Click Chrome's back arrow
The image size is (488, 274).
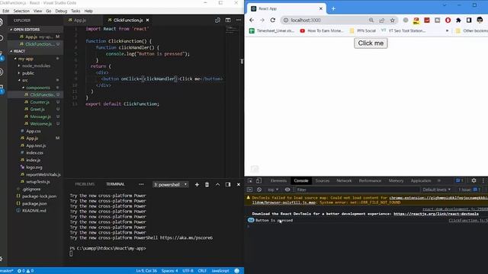point(252,21)
